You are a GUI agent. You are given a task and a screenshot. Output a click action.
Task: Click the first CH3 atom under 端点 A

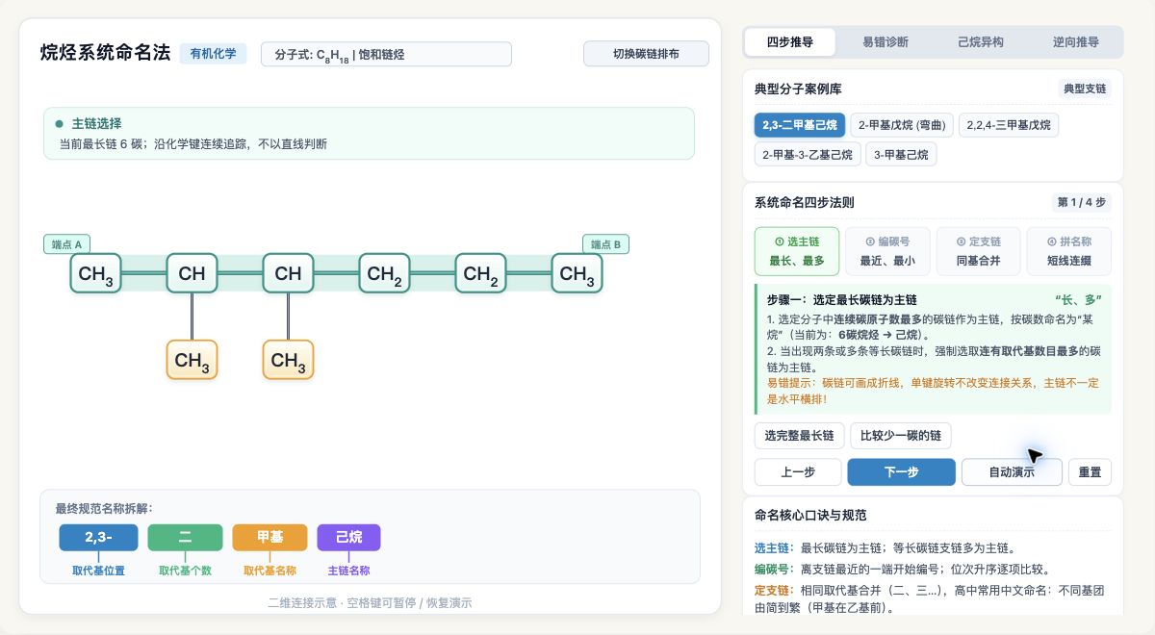pos(95,273)
